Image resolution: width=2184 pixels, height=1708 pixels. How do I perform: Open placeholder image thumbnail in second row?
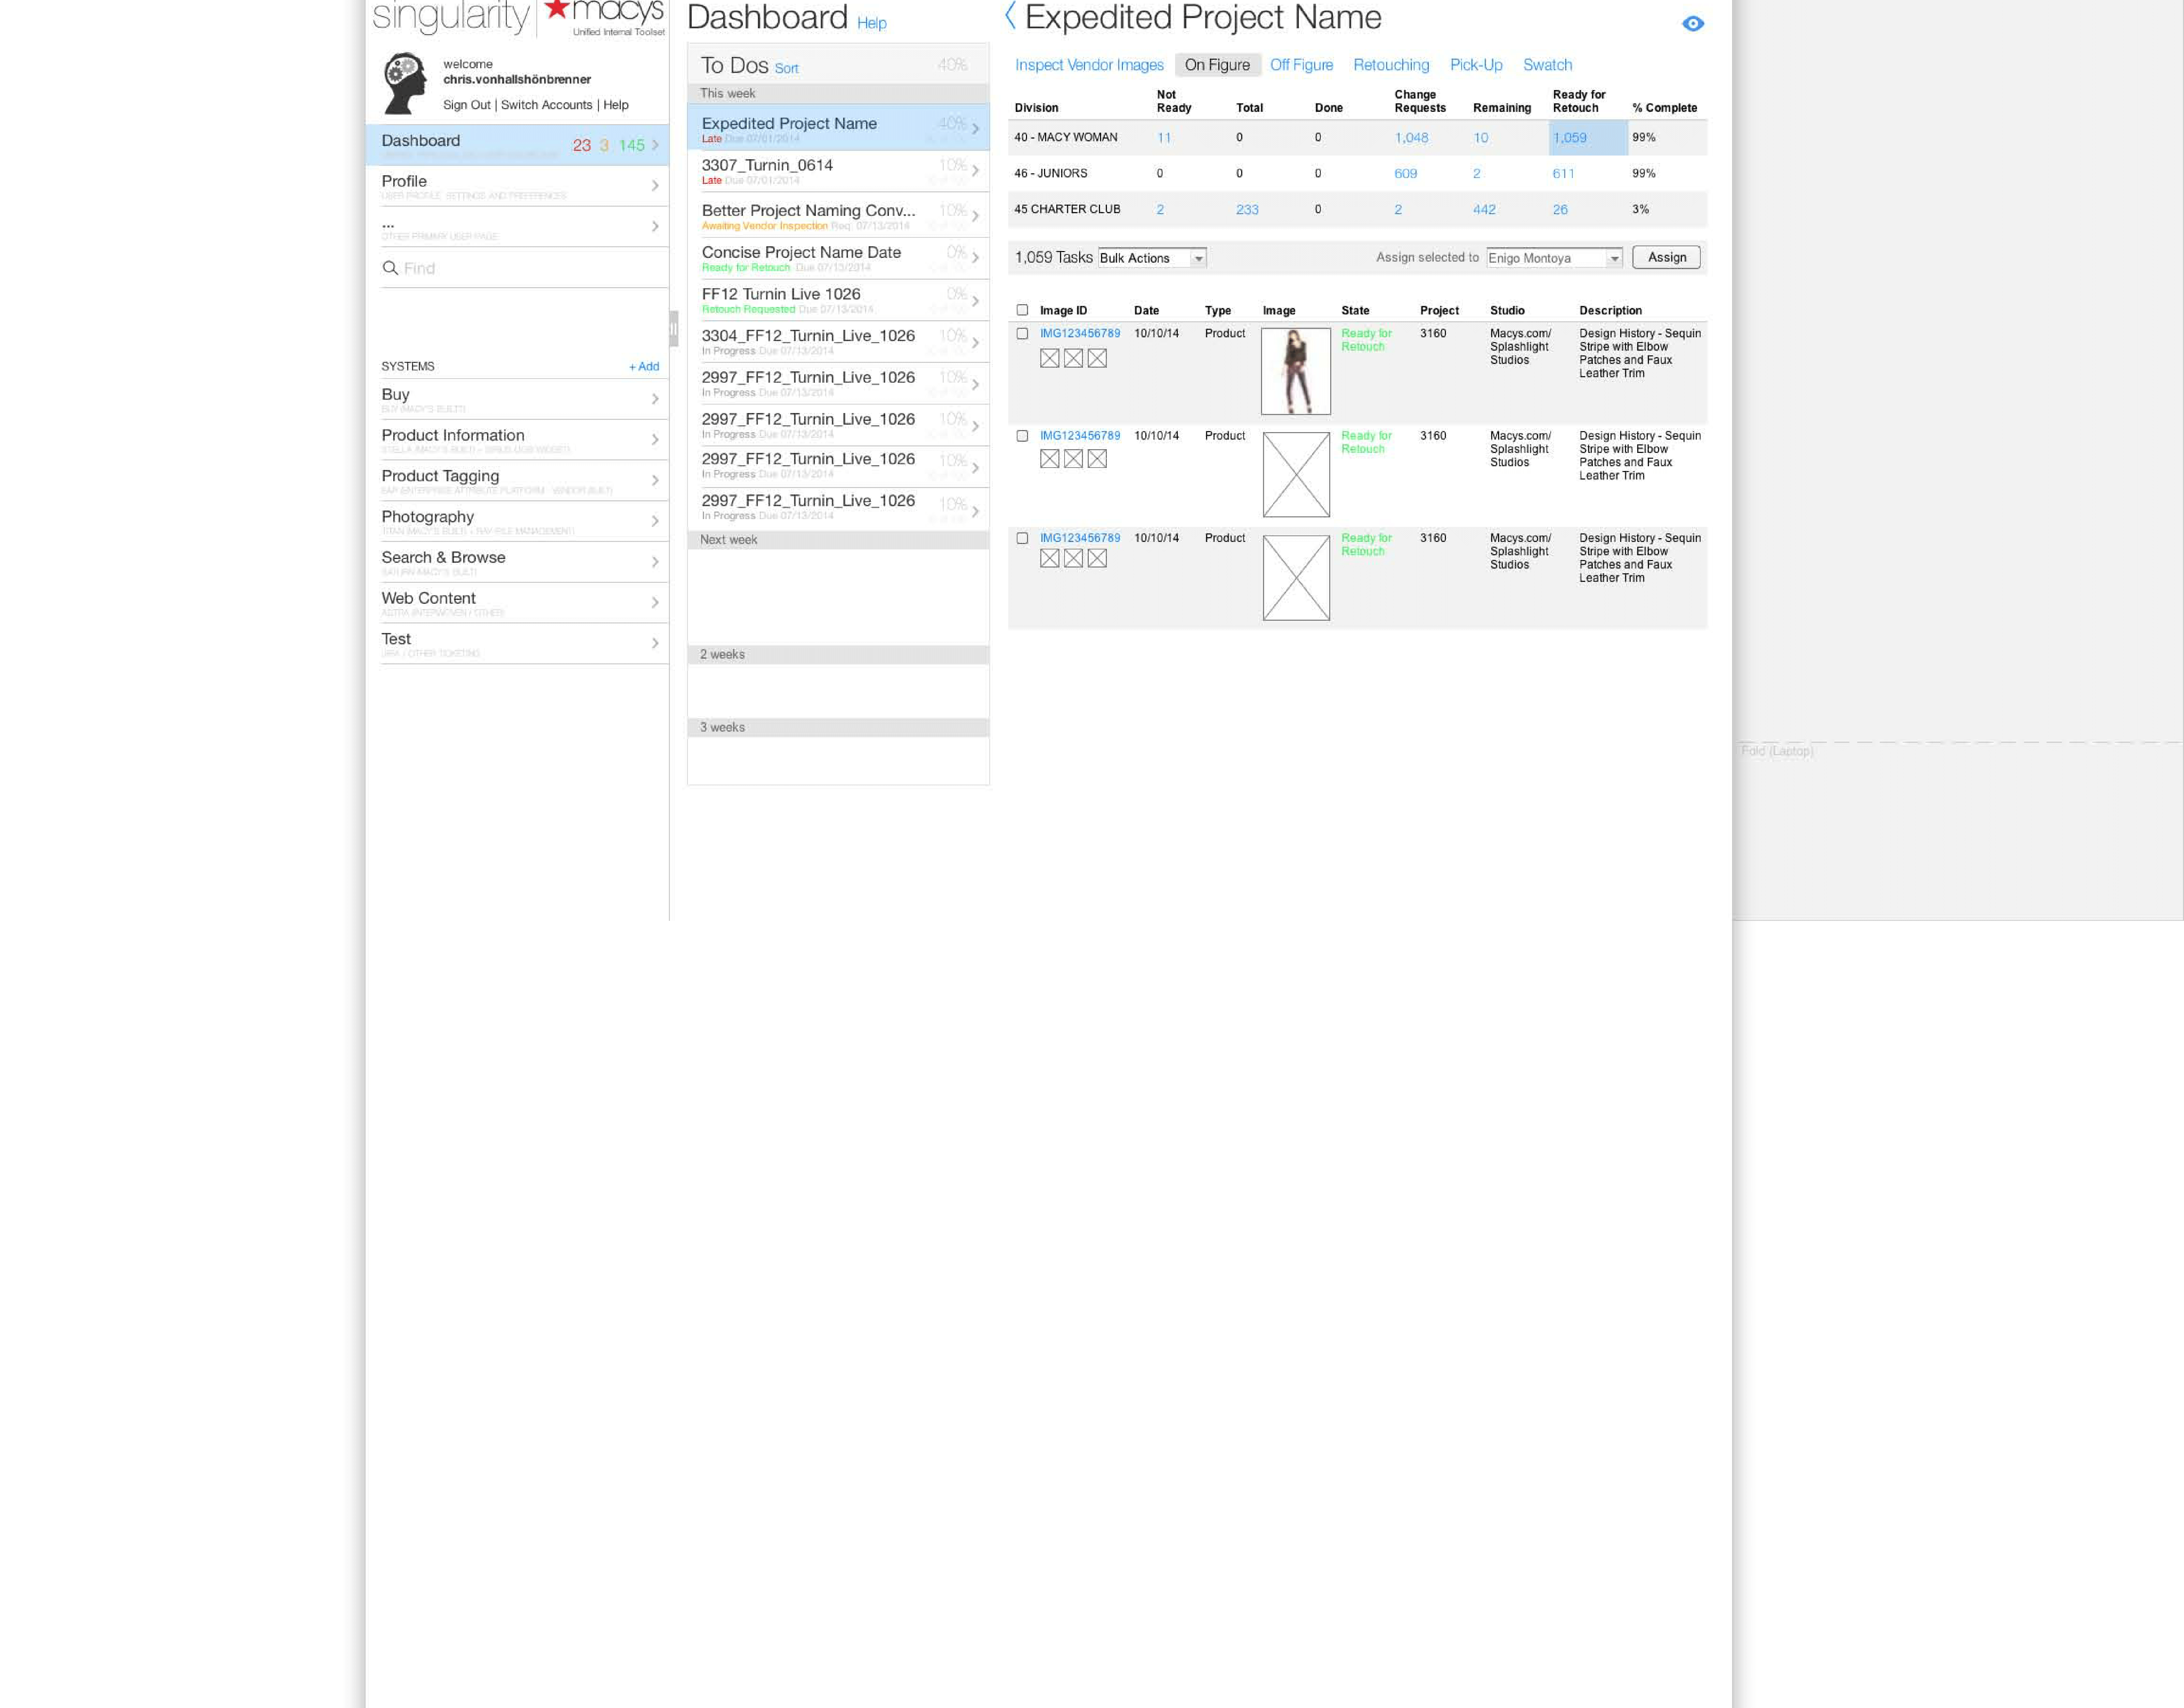(1296, 475)
